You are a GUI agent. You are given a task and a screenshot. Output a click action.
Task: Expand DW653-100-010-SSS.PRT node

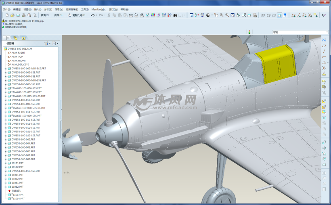pos(6,120)
